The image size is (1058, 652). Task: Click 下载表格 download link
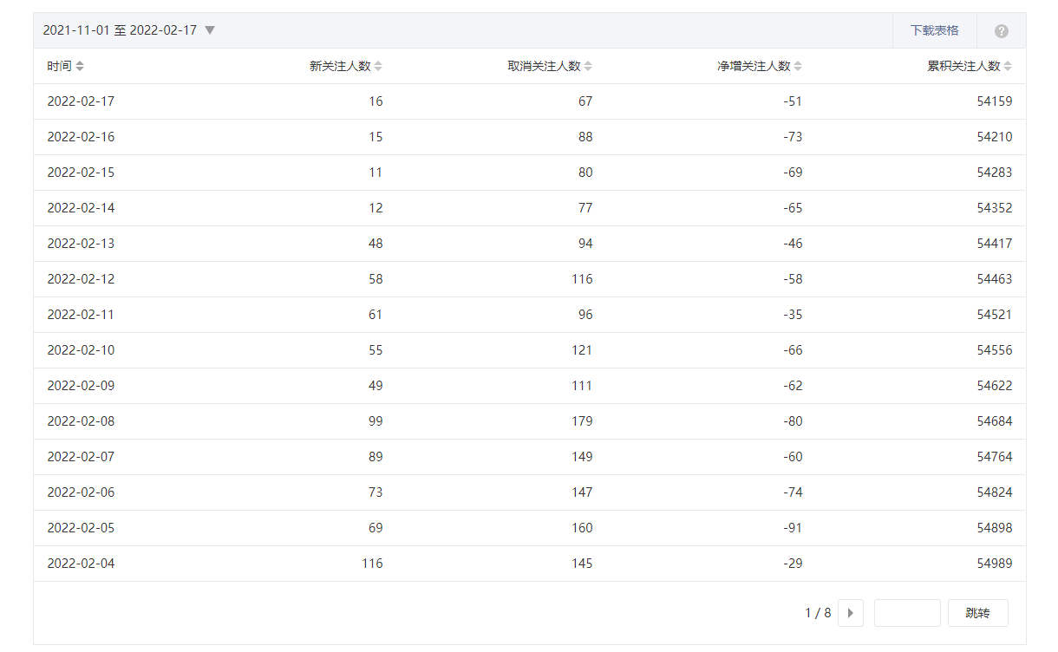point(934,30)
